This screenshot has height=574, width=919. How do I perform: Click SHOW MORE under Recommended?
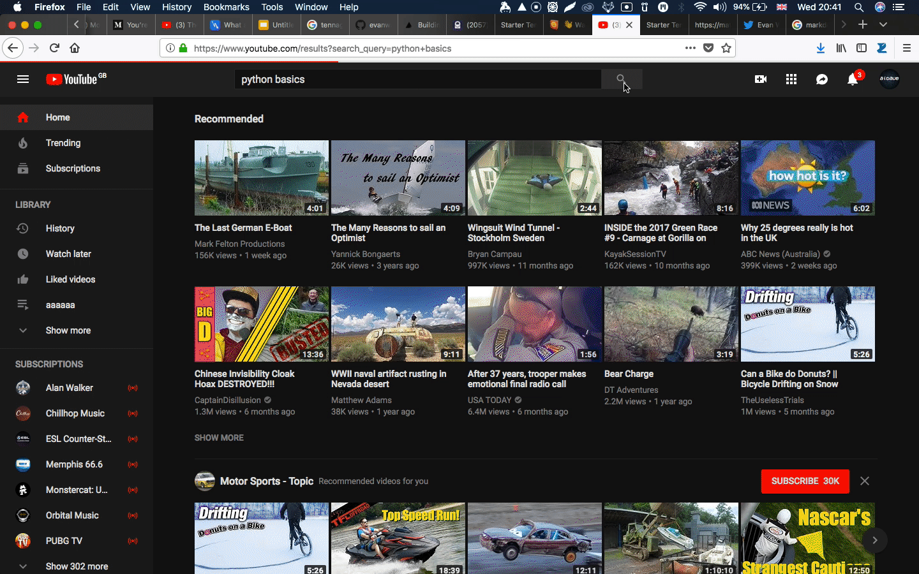(219, 438)
